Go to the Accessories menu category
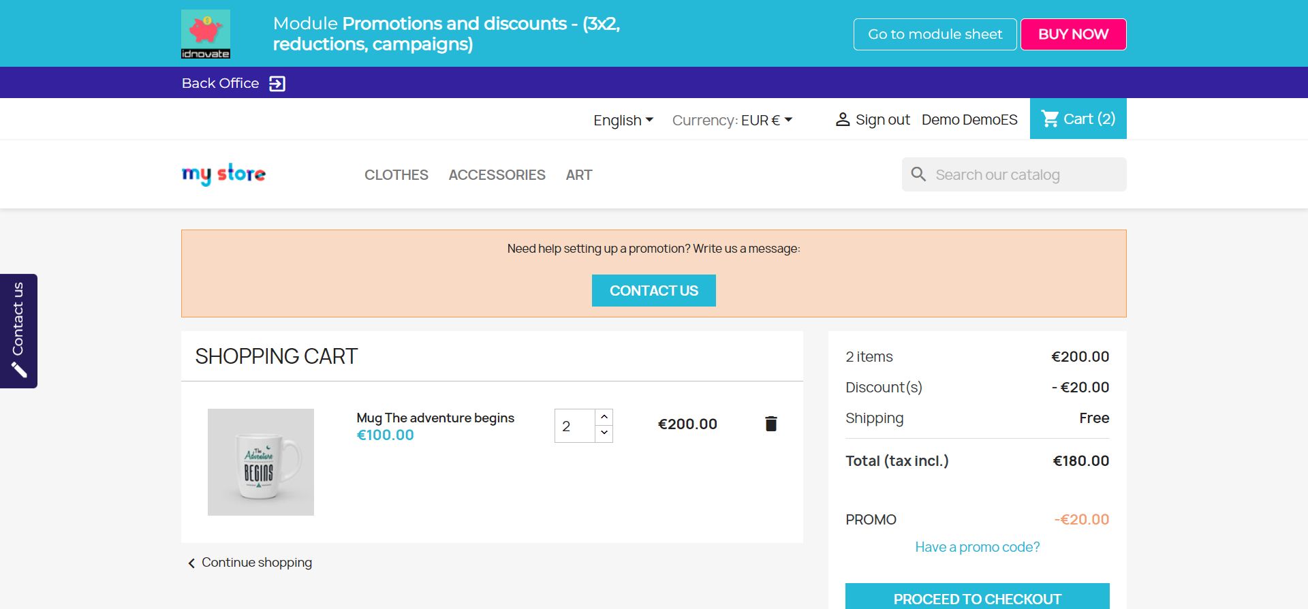1308x609 pixels. [497, 175]
